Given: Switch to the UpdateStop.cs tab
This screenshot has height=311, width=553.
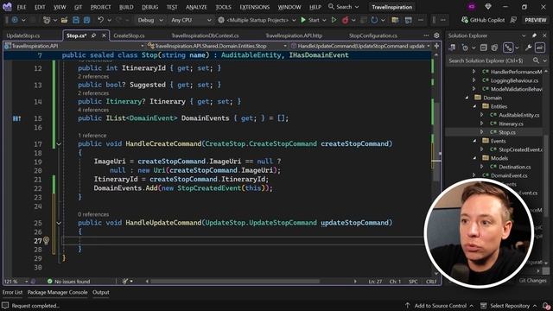Looking at the screenshot, I should (x=23, y=35).
